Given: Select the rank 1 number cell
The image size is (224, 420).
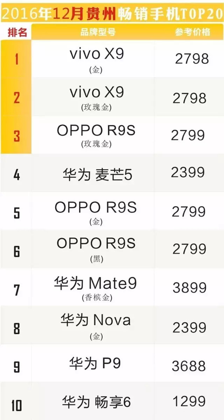Looking at the screenshot, I should coord(16,59).
